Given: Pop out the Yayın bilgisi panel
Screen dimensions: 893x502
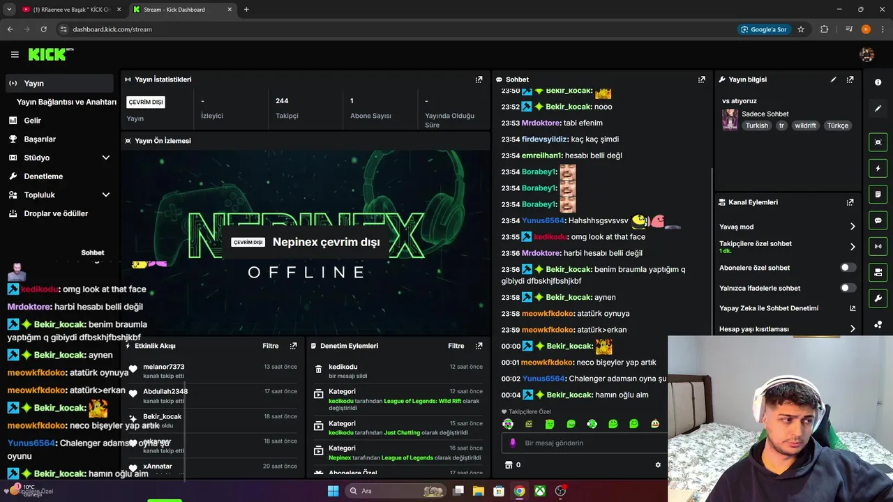Looking at the screenshot, I should pos(850,79).
